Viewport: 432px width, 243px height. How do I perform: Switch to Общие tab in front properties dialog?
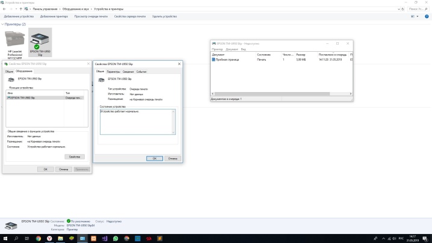point(100,72)
